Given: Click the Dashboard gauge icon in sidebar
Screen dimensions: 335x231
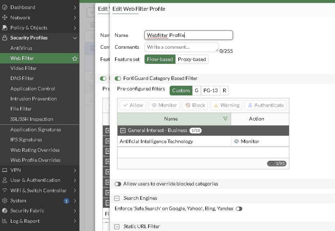Looking at the screenshot, I should 5,7.
